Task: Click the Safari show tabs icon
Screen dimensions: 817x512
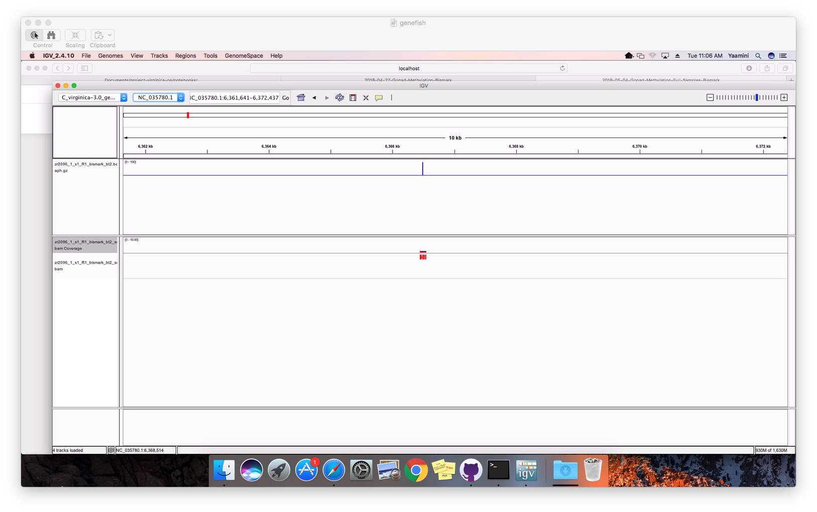Action: 785,68
